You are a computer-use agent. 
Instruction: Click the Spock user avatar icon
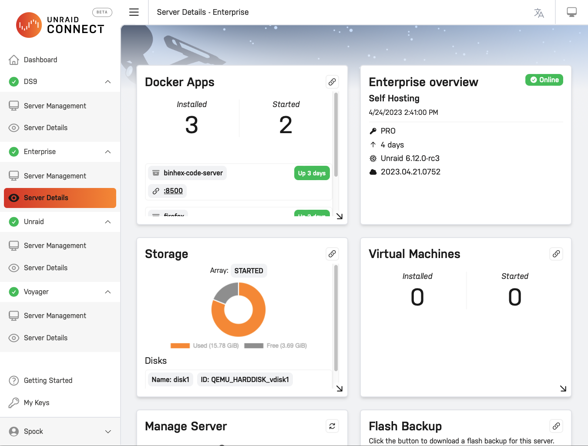pos(14,431)
